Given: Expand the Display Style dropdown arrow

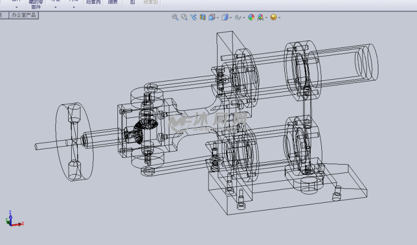Looking at the screenshot, I should 231,18.
